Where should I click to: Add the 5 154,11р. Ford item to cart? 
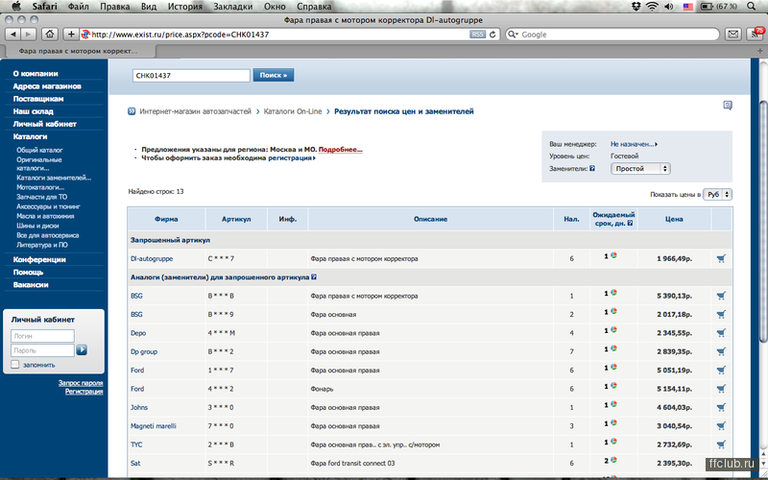pyautogui.click(x=721, y=389)
